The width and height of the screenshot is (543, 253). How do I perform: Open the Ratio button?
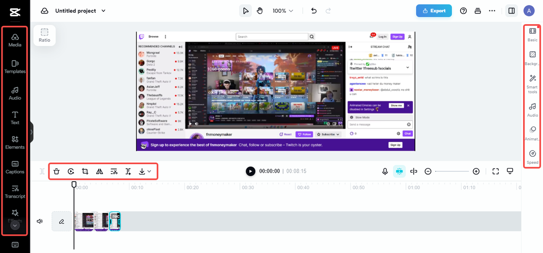tap(45, 35)
